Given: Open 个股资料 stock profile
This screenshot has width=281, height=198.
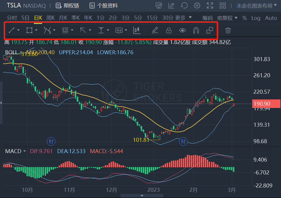Looking at the screenshot, I should (104, 6).
